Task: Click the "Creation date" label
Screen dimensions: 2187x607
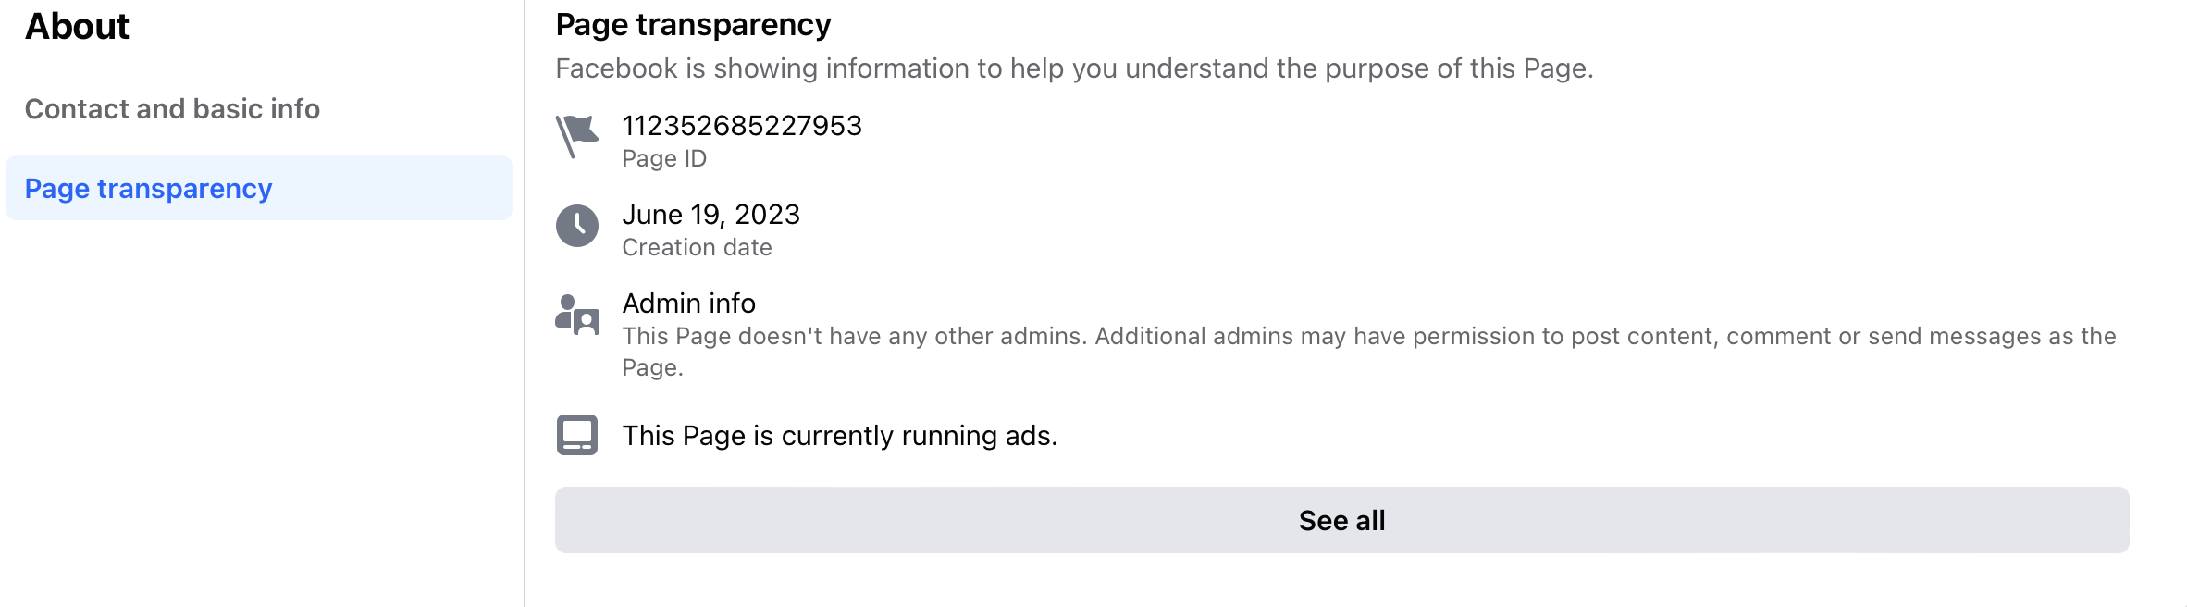Action: (697, 248)
